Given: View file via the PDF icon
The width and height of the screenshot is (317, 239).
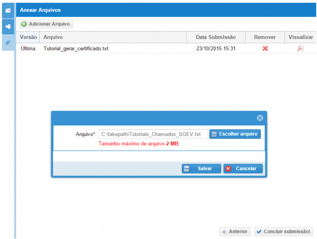Looking at the screenshot, I should 301,49.
